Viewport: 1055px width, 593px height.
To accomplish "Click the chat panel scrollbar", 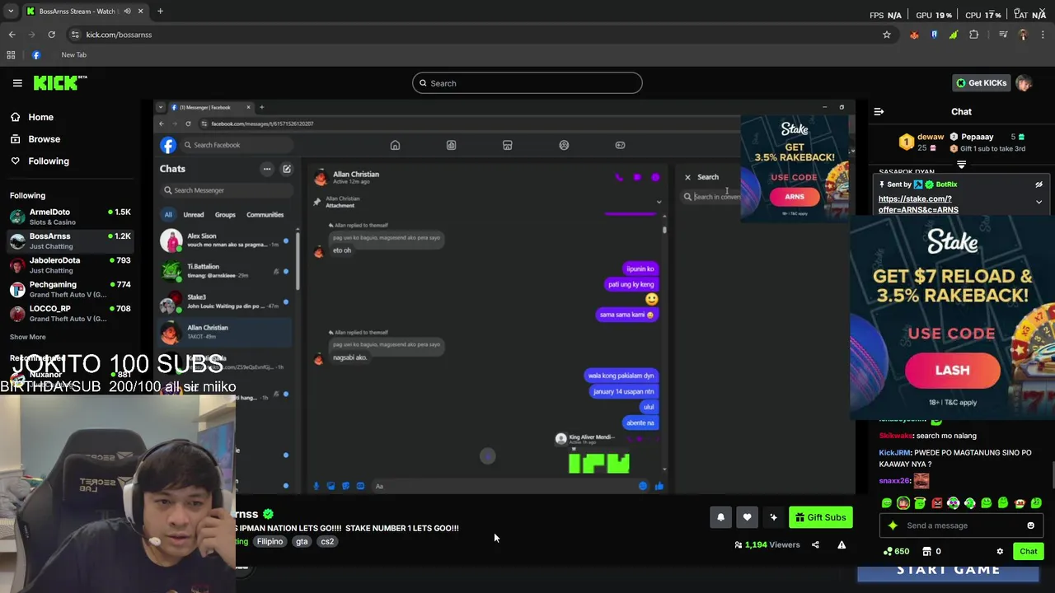I will [x=1053, y=474].
